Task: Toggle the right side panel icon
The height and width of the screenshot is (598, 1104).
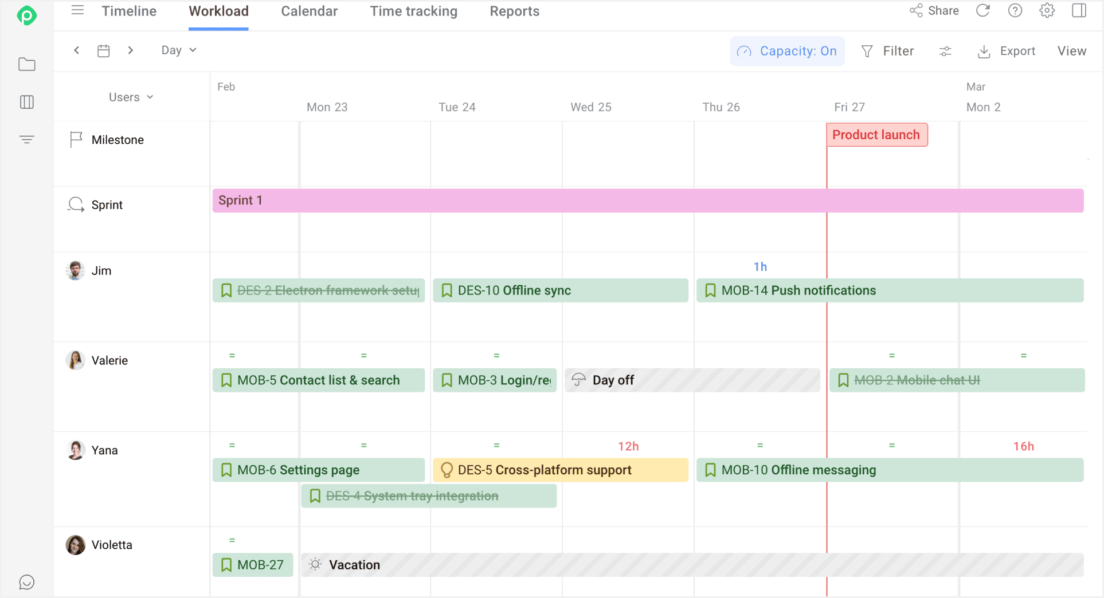Action: pyautogui.click(x=1079, y=11)
